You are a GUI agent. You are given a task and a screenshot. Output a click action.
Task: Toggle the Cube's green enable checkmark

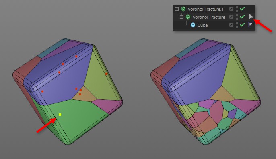point(242,25)
